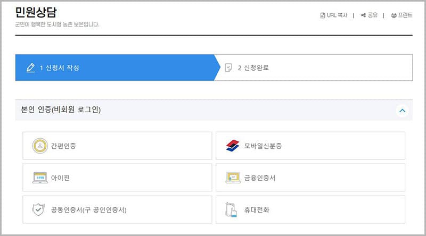This screenshot has width=426, height=236.
Task: Click the 프린트 printer icon
Action: pos(394,15)
